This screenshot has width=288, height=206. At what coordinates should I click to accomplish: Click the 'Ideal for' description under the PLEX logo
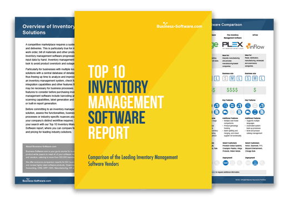pos(231,61)
